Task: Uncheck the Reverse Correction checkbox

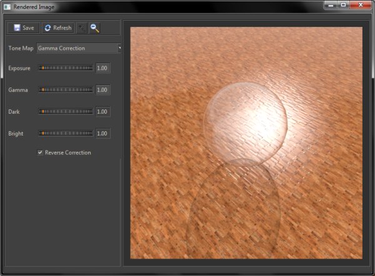Action: pyautogui.click(x=40, y=152)
